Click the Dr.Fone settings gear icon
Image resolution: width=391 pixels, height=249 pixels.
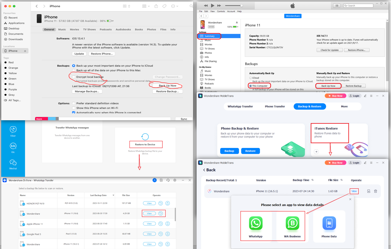click(x=175, y=180)
